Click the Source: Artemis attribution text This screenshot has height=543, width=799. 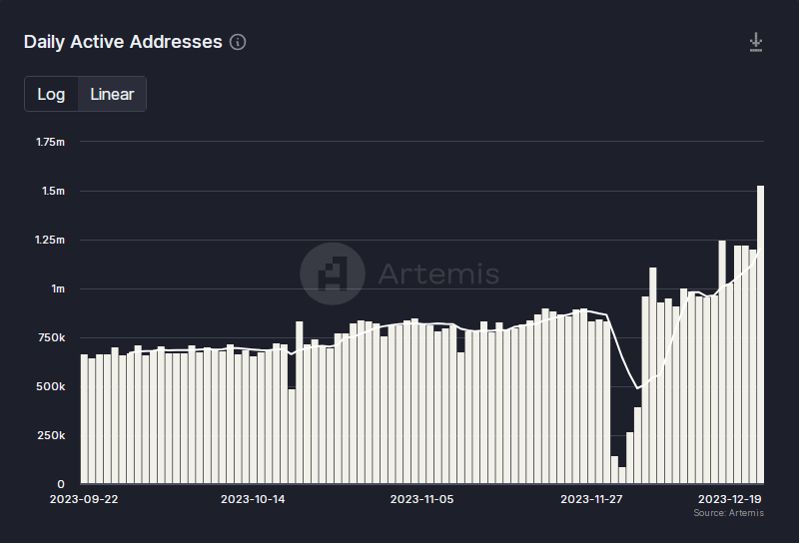728,513
